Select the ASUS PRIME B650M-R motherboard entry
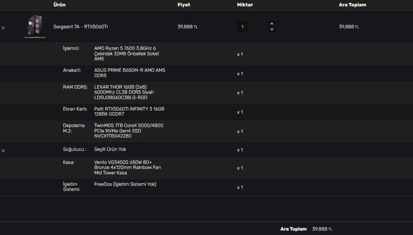 (130, 73)
